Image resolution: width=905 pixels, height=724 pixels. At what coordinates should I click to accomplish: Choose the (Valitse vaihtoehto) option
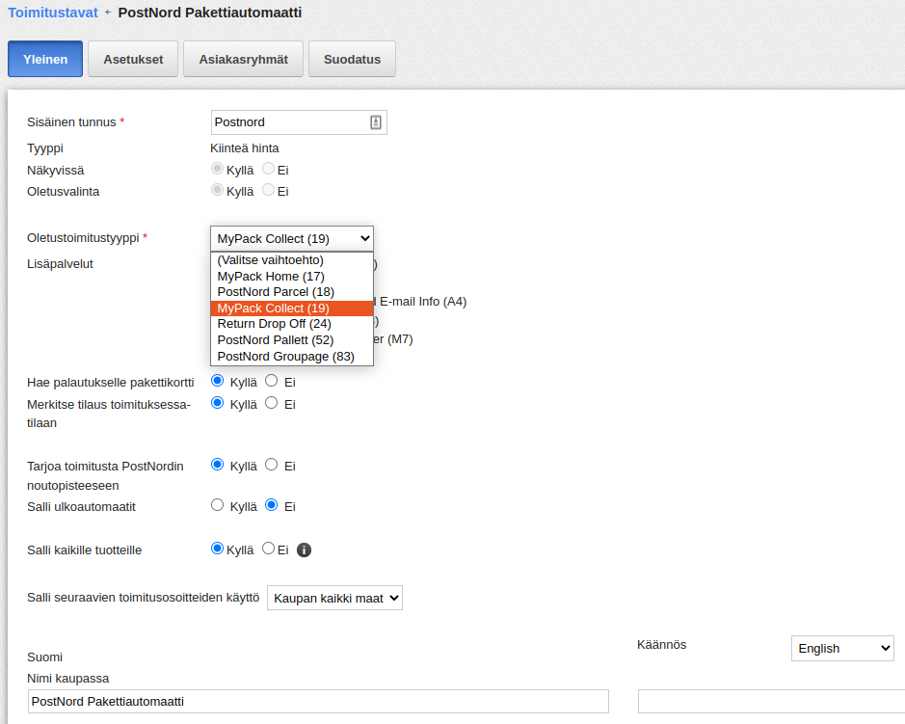292,259
